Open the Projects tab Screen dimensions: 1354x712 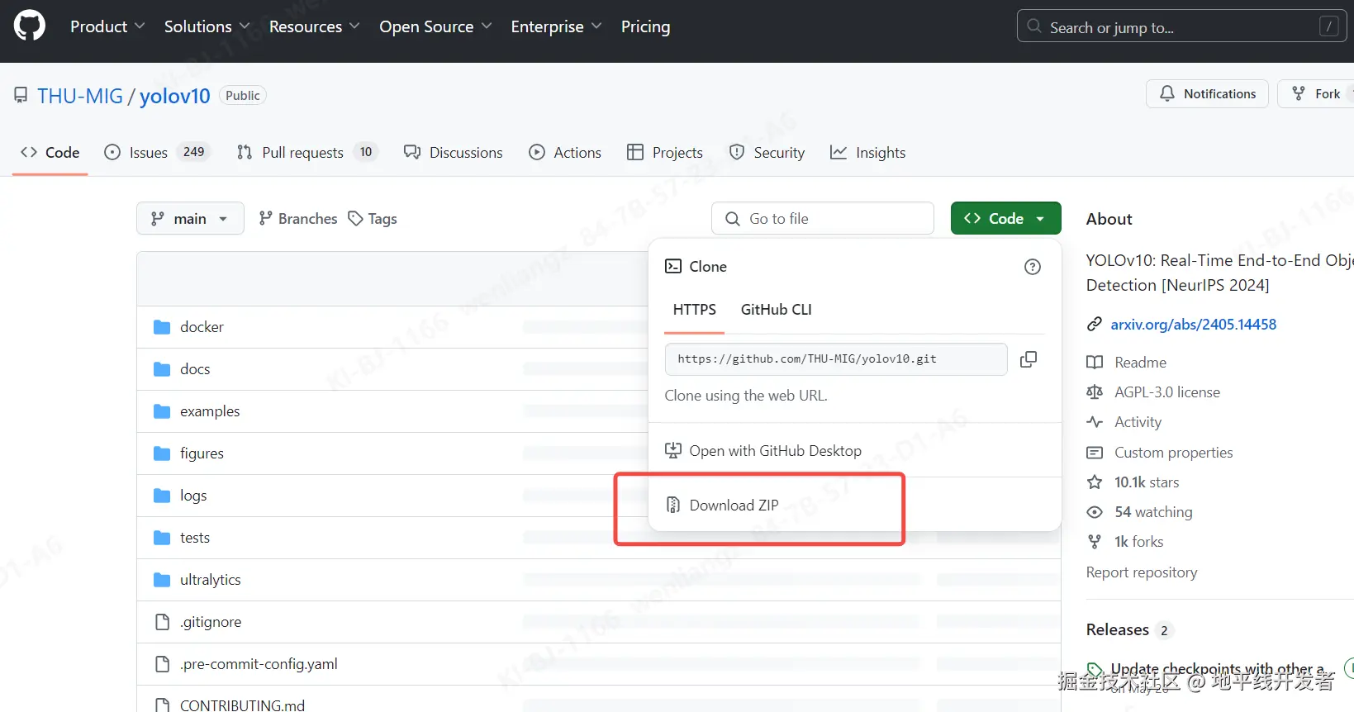(665, 152)
